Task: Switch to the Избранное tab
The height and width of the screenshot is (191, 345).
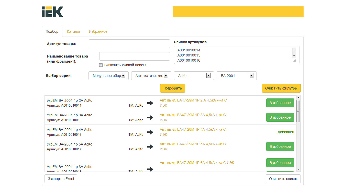Action: pos(98,31)
